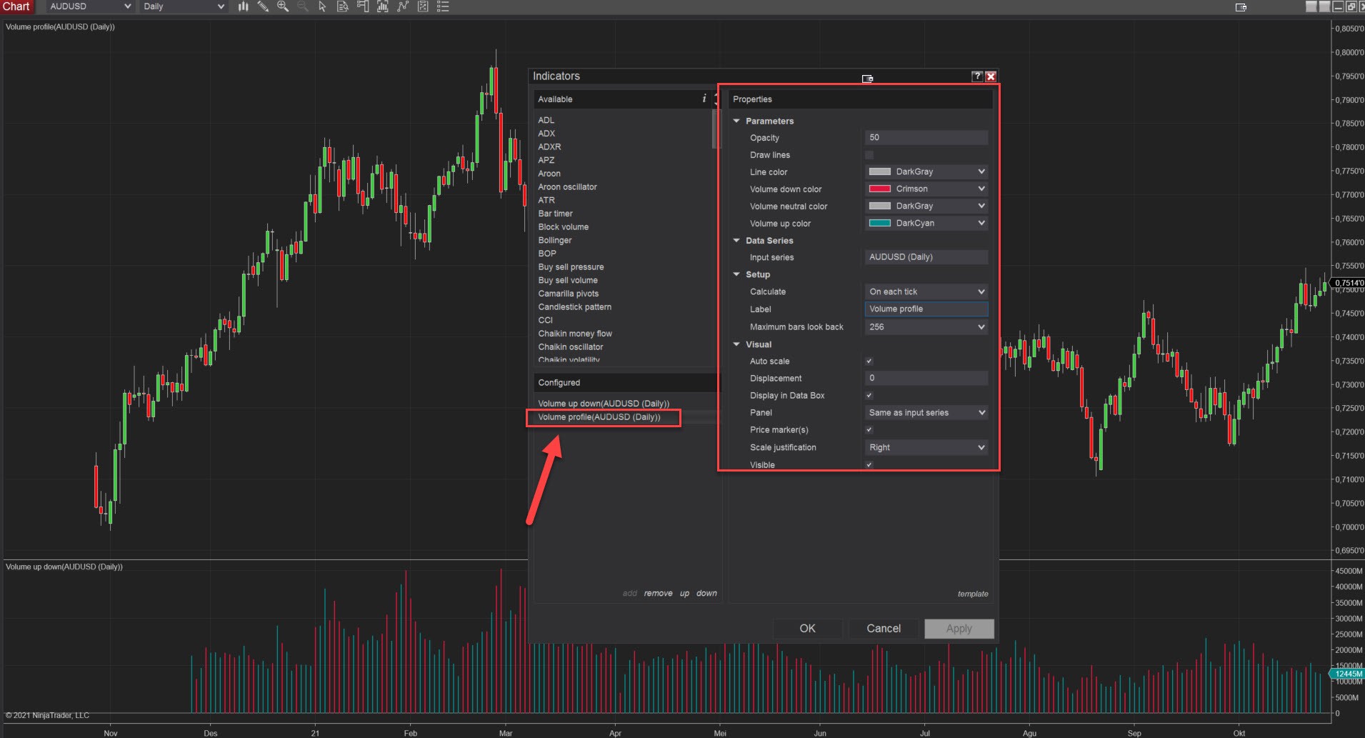This screenshot has height=738, width=1365.
Task: Open the chart style bars icon
Action: tap(243, 6)
